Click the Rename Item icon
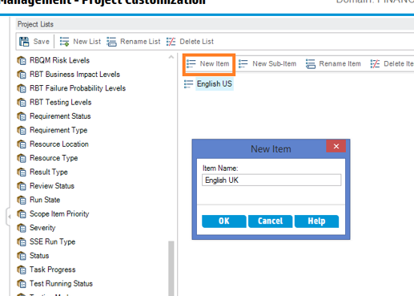The height and width of the screenshot is (296, 414). tap(311, 64)
